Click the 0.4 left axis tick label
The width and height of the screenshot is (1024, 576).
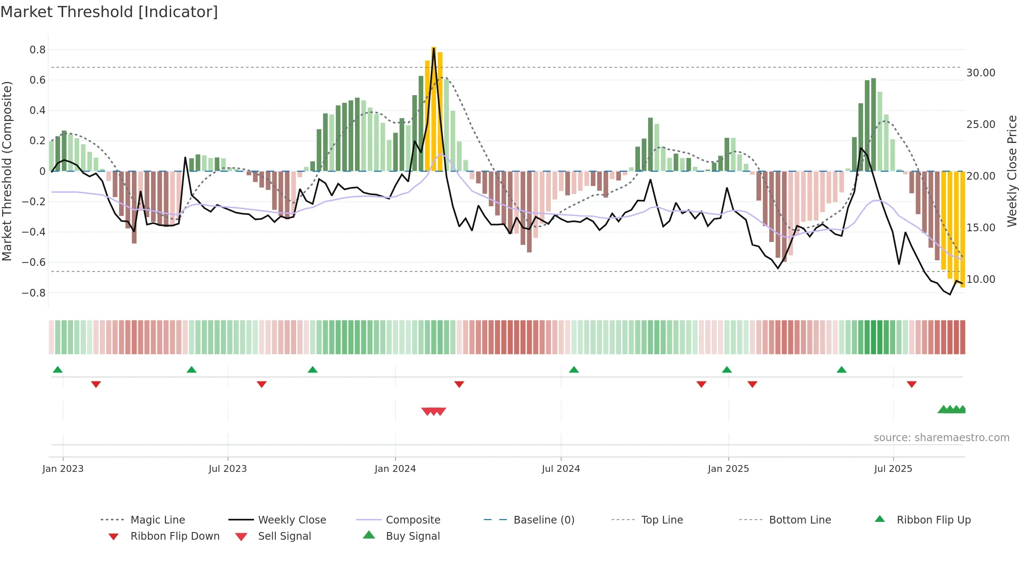pos(38,111)
